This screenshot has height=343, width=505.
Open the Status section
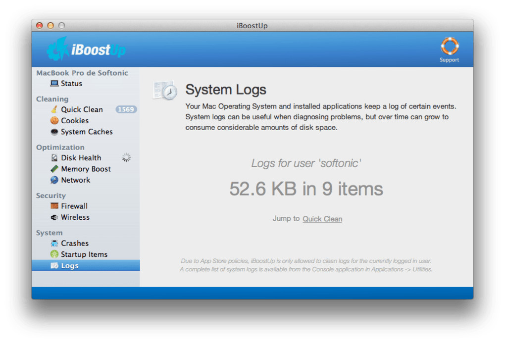click(86, 84)
